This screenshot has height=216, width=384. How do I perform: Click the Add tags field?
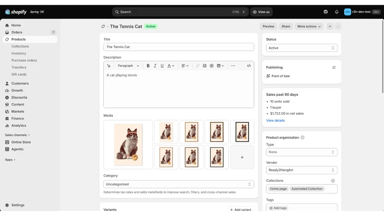tap(301, 208)
